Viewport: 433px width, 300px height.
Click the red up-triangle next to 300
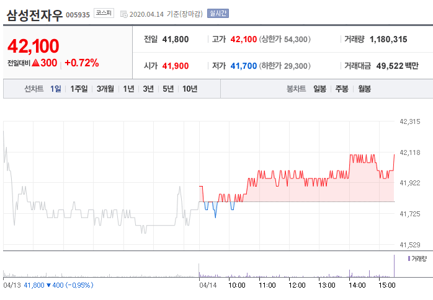click(36, 63)
